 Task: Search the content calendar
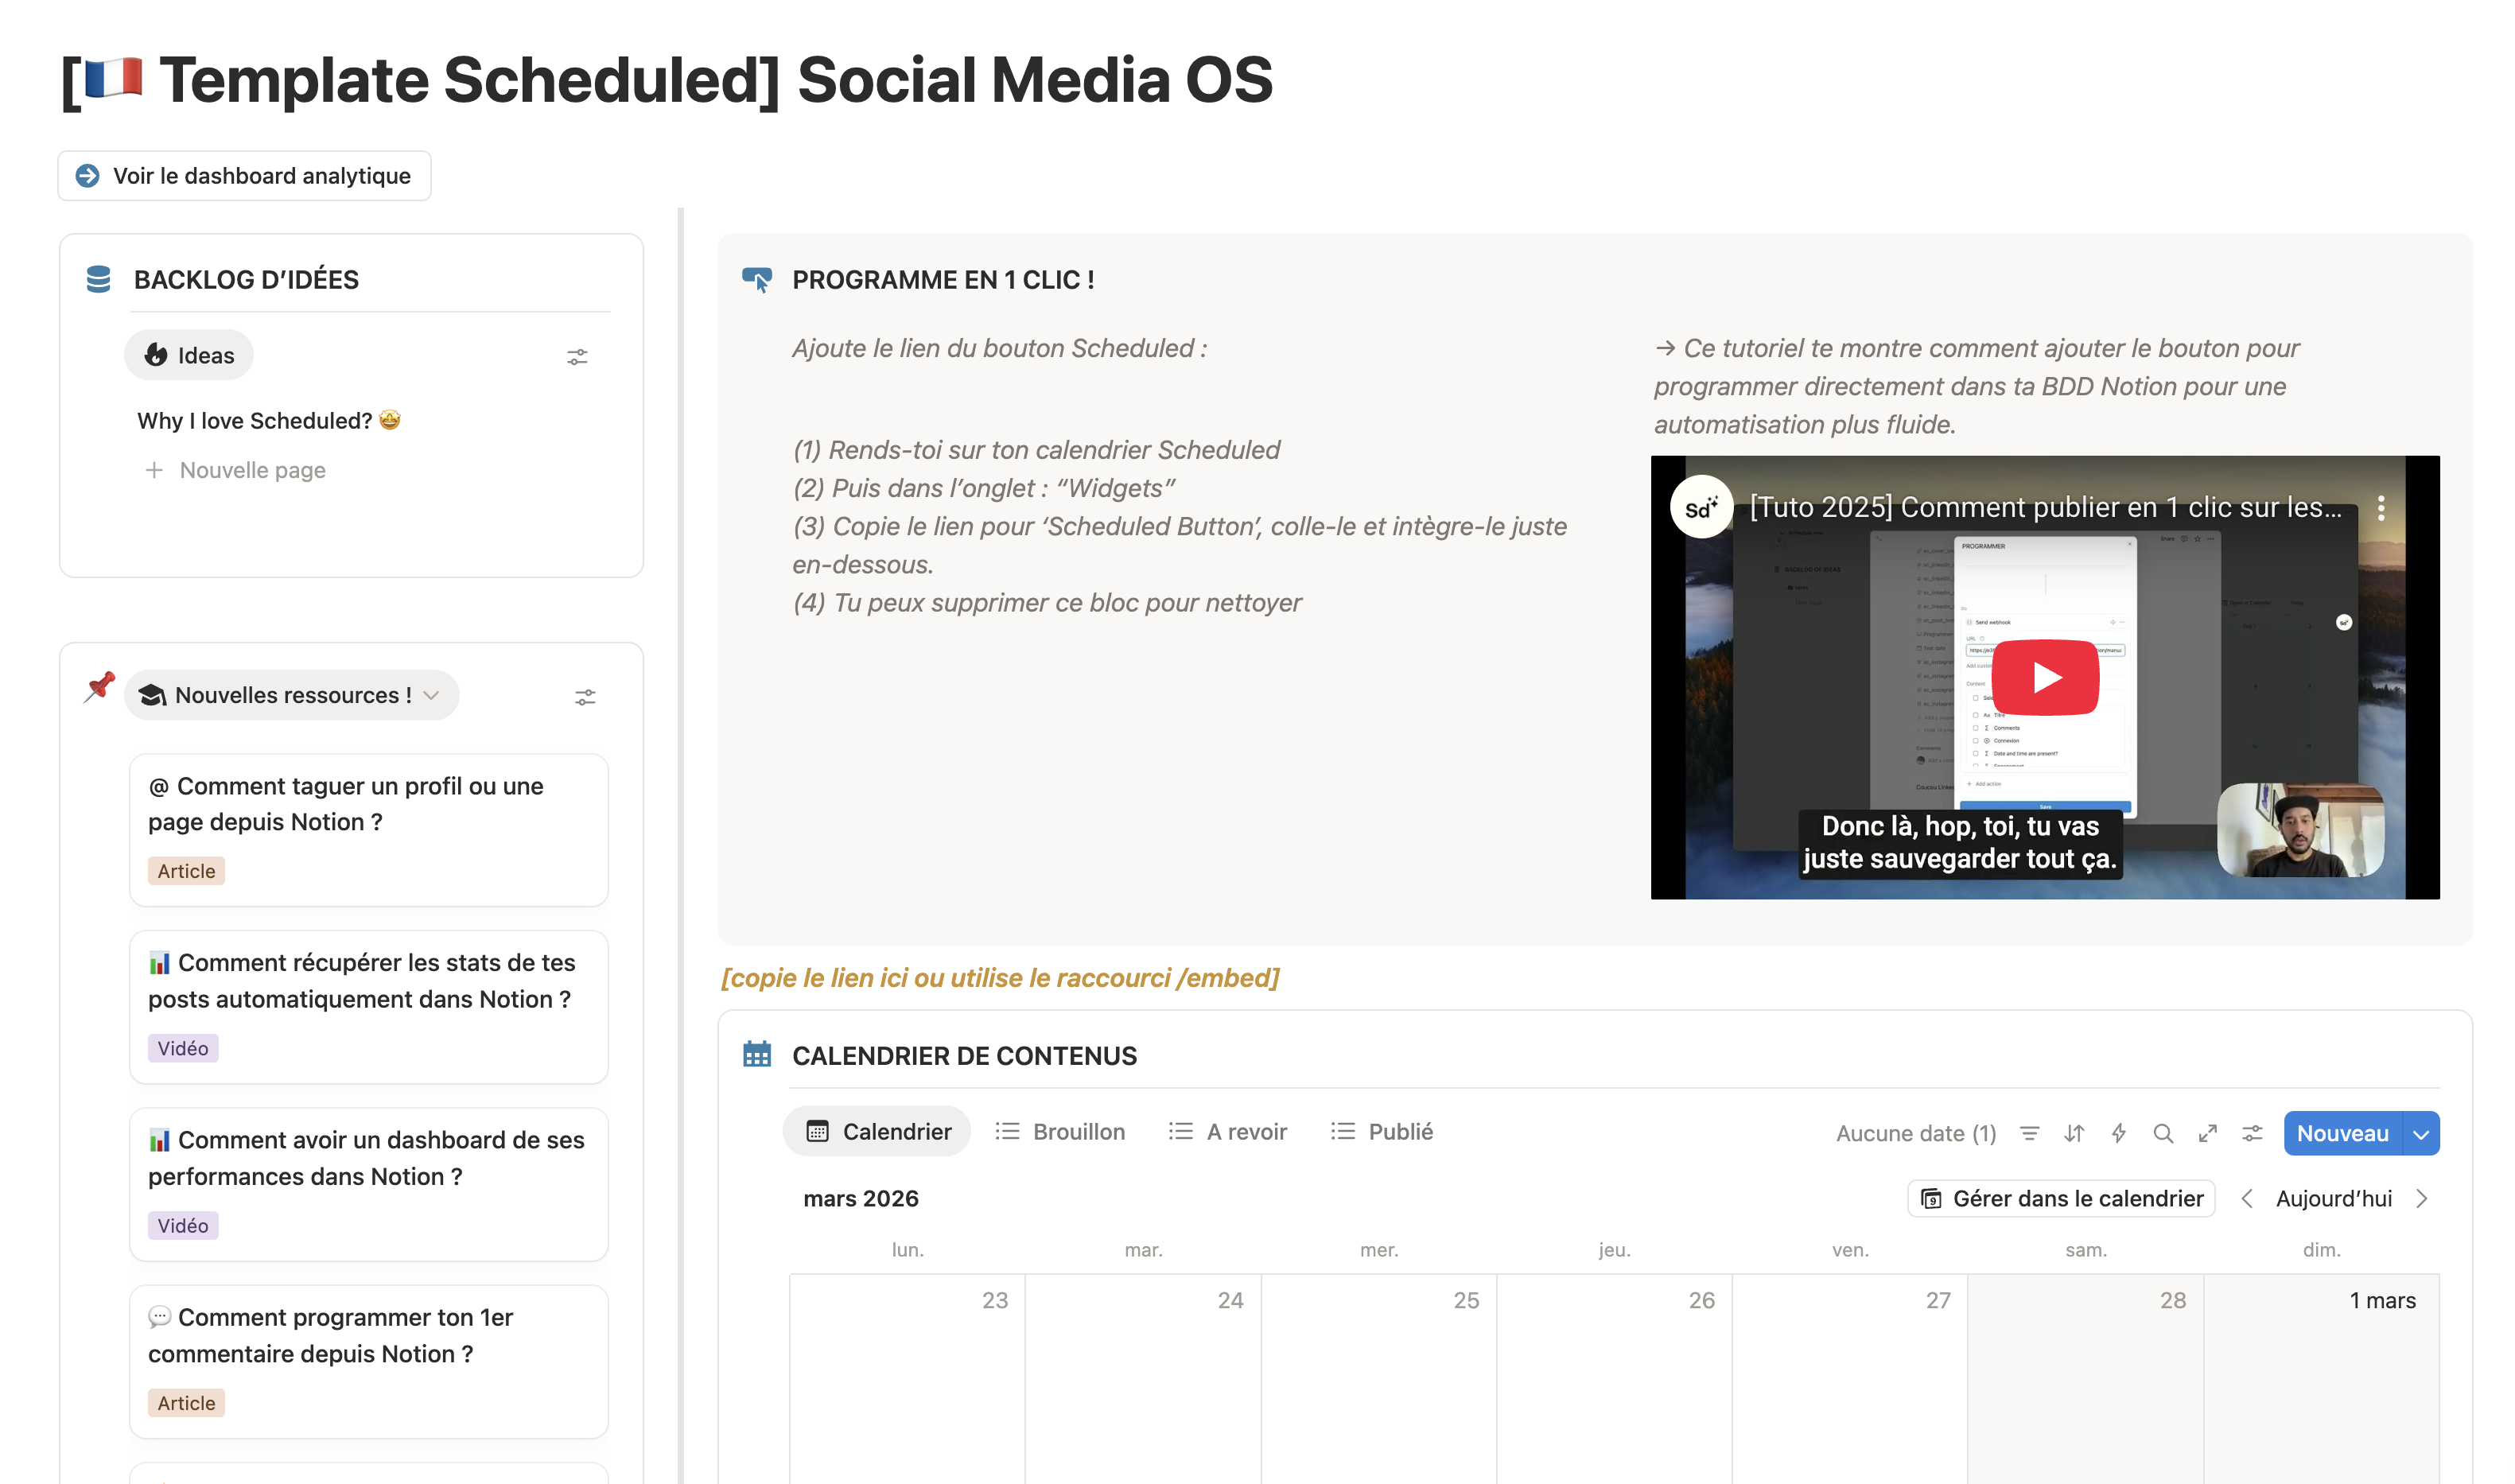[x=2163, y=1133]
